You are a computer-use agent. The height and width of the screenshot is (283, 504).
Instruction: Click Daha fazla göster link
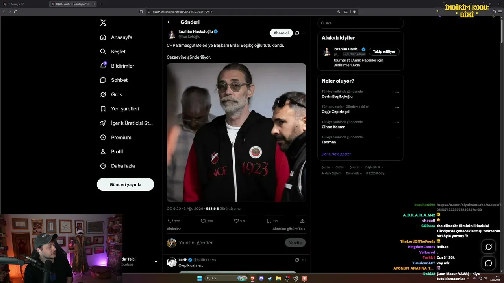336,154
